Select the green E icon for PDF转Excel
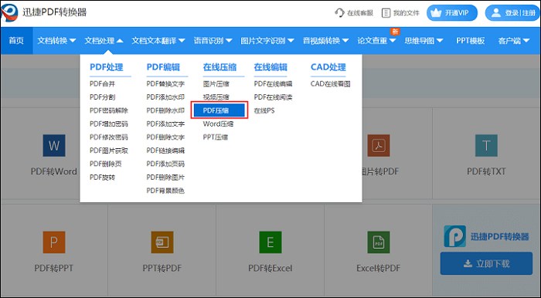 270,242
